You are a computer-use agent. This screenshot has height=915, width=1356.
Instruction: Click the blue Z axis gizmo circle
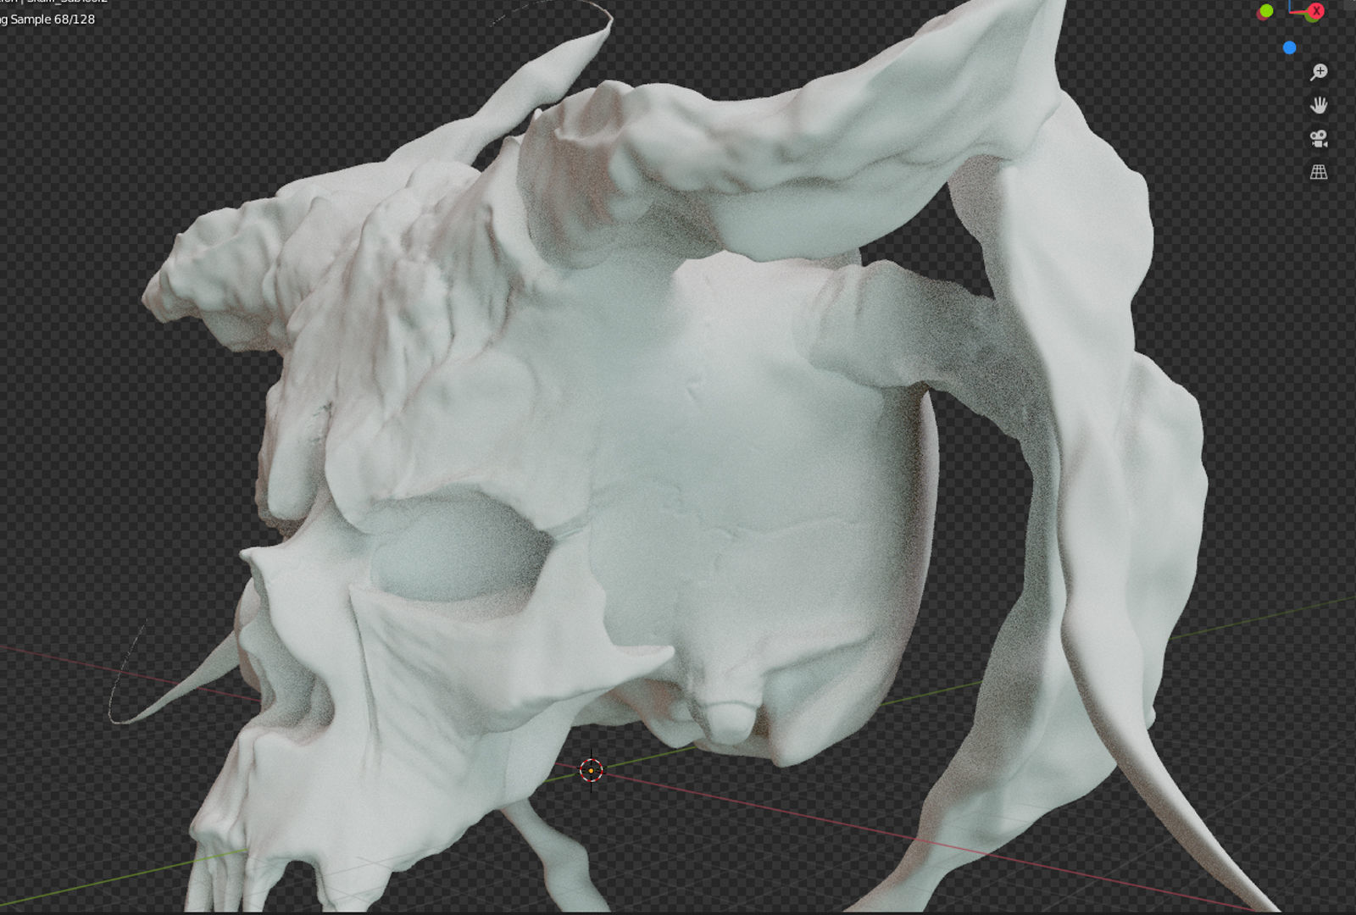click(1290, 48)
